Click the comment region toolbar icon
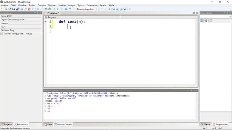 click(x=109, y=9)
